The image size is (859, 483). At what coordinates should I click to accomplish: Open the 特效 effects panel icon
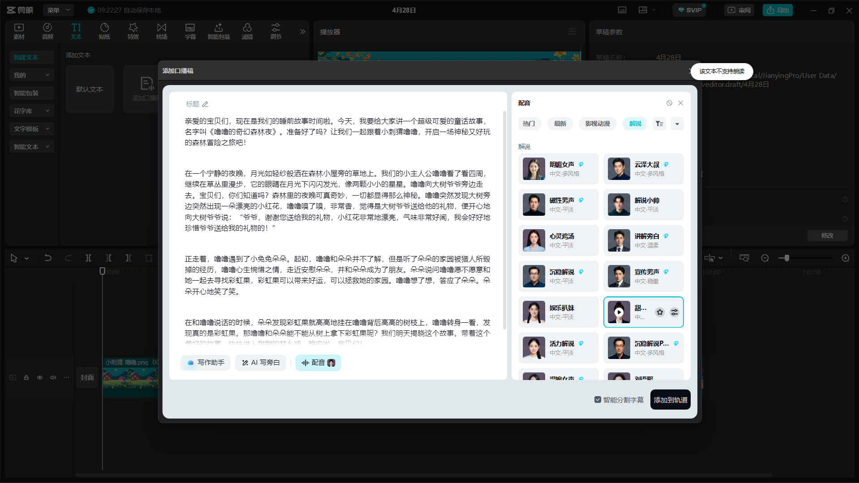coord(133,31)
